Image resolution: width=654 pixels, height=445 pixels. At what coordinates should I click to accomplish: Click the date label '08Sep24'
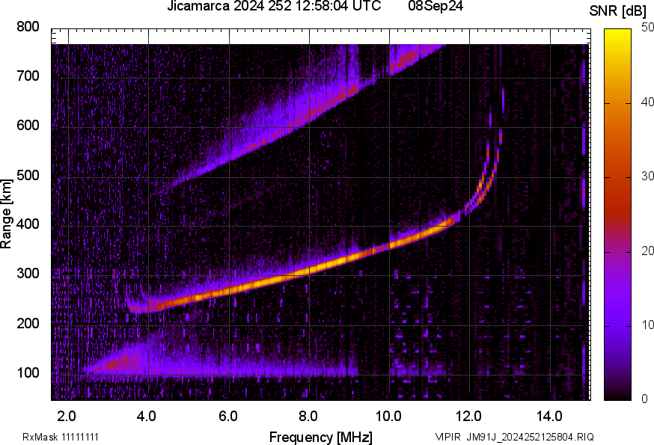pyautogui.click(x=436, y=6)
